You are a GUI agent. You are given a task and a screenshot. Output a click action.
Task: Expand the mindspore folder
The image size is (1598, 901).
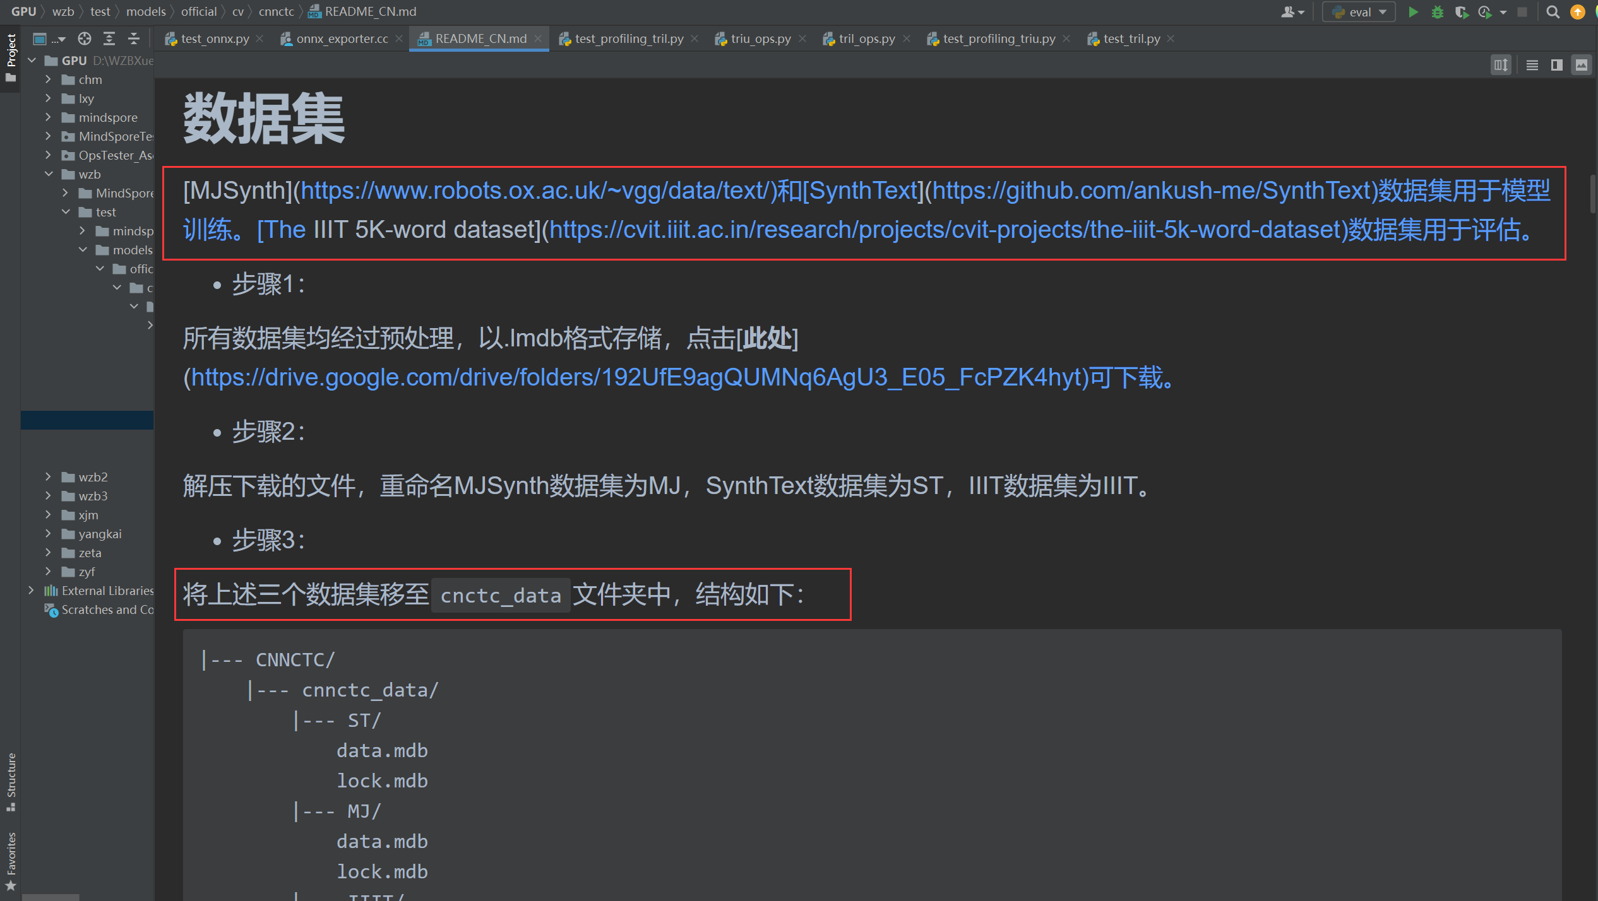pyautogui.click(x=48, y=117)
